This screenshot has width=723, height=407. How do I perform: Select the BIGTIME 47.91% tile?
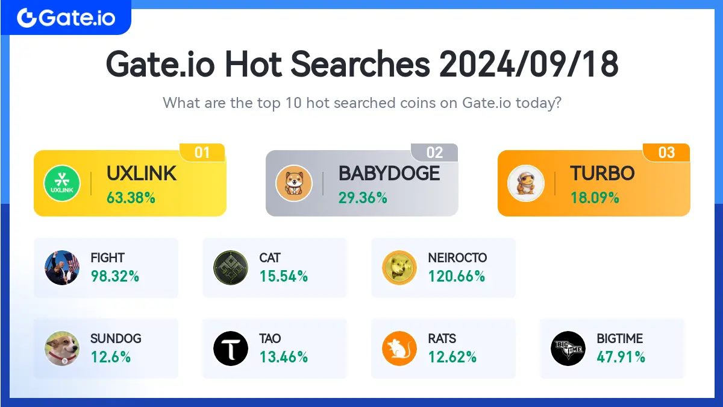pyautogui.click(x=612, y=349)
